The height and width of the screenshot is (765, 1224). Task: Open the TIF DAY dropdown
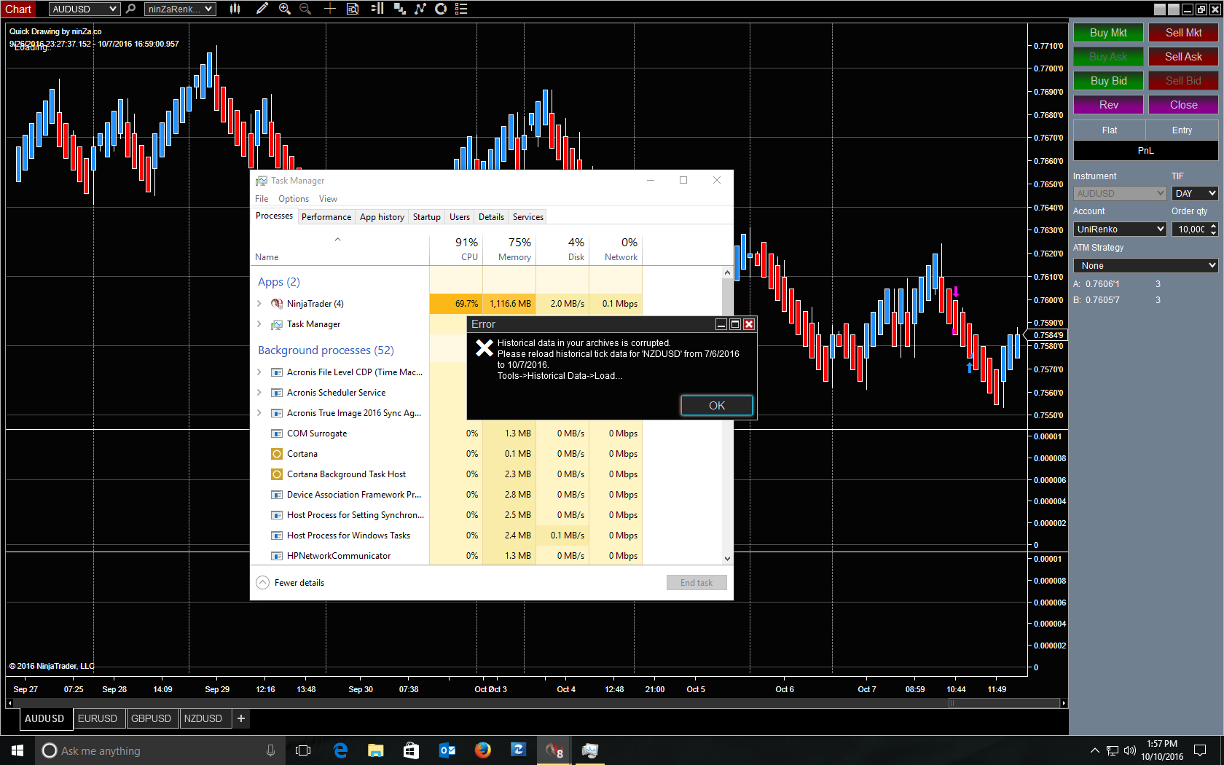[x=1195, y=194]
